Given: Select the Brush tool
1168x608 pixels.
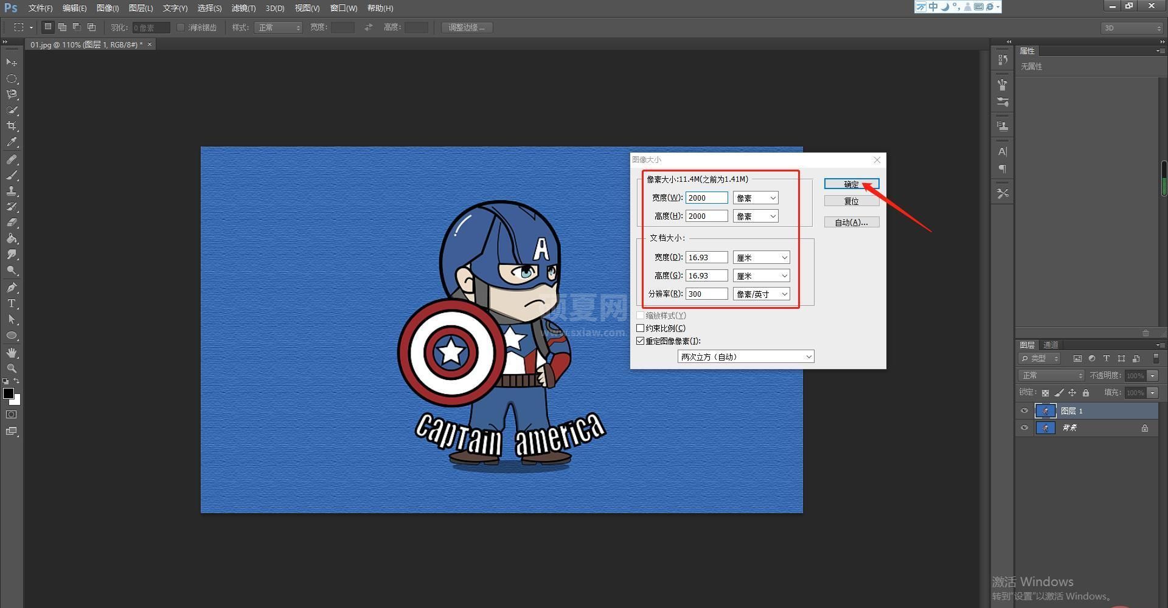Looking at the screenshot, I should 12,175.
